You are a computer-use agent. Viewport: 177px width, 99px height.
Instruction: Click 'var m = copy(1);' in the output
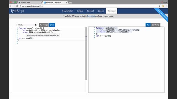coord(103,36)
